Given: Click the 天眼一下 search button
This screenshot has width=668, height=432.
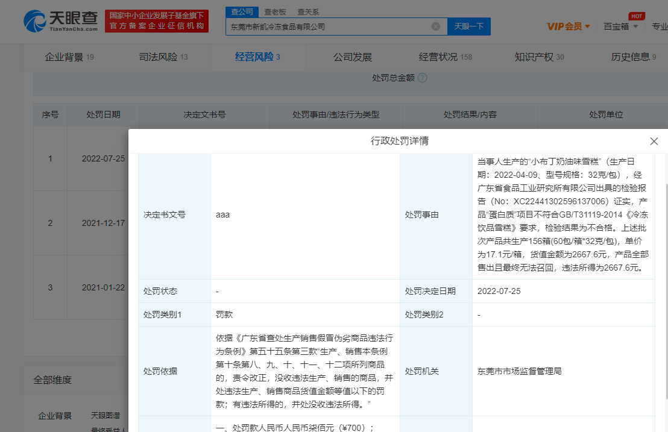Looking at the screenshot, I should click(x=468, y=27).
